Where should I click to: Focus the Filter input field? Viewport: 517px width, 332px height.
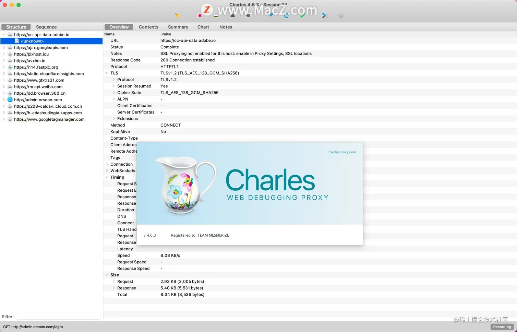click(59, 317)
